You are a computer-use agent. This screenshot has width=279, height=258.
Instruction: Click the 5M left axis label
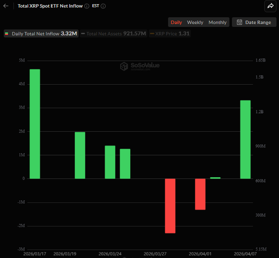click(22, 60)
